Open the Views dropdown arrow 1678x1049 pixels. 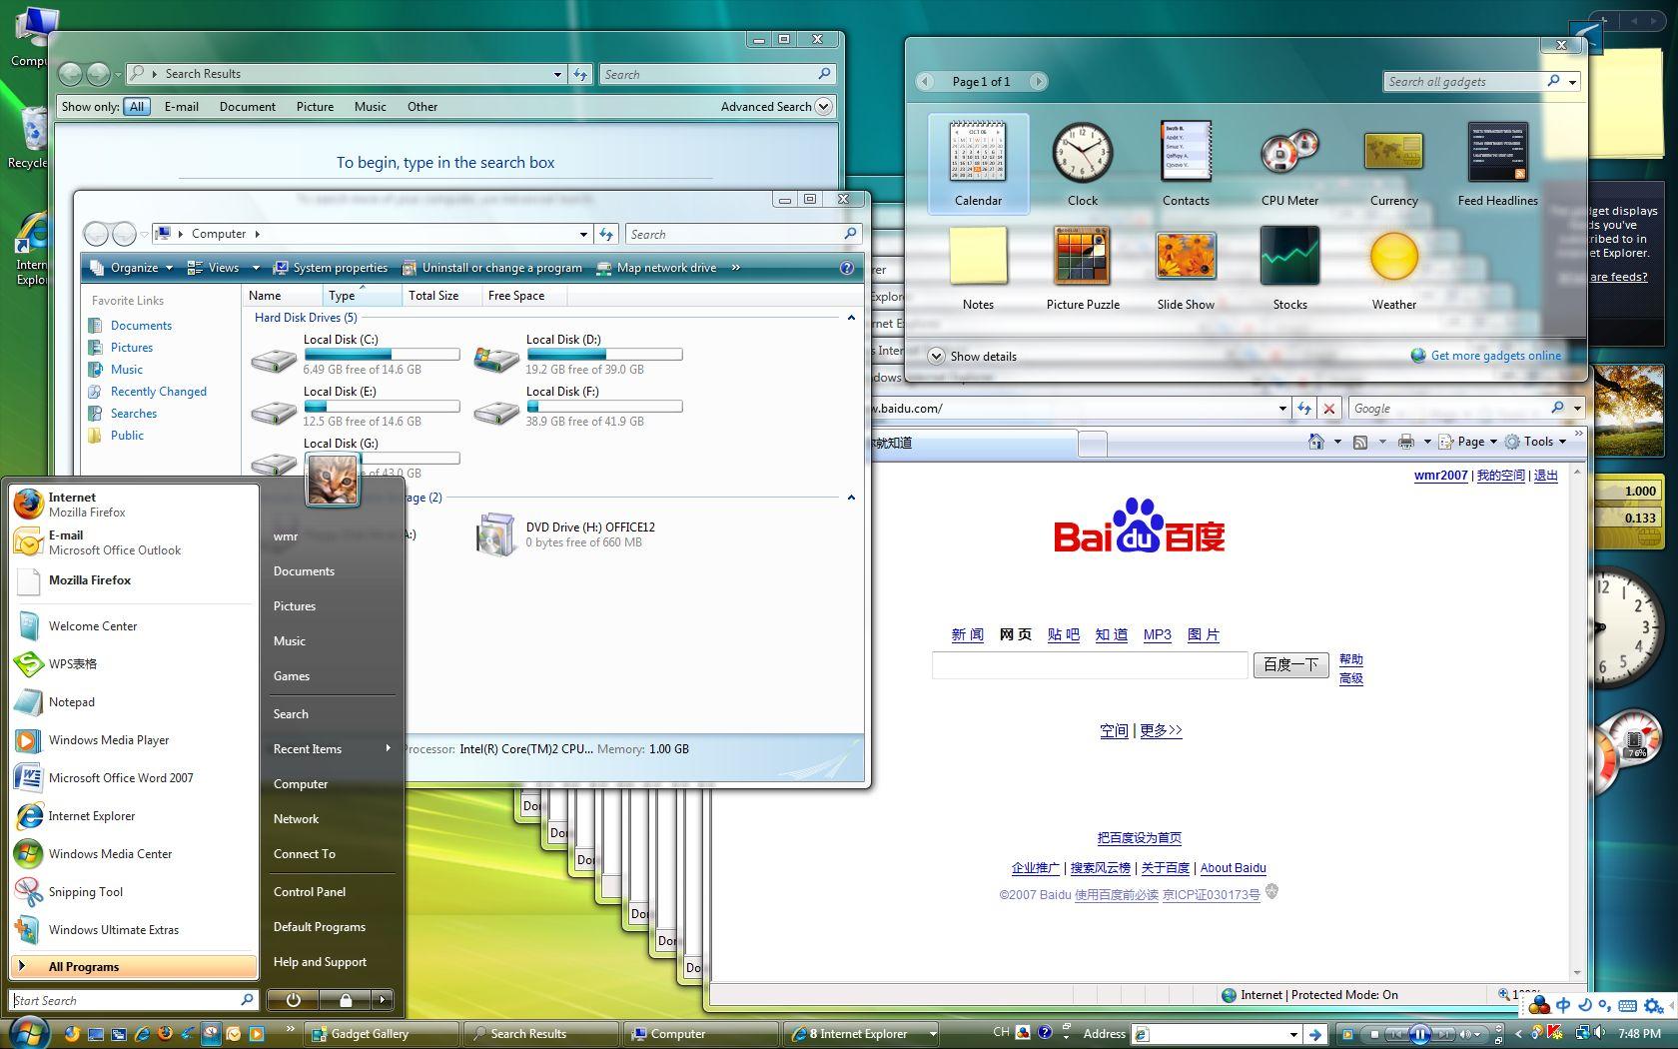point(256,268)
